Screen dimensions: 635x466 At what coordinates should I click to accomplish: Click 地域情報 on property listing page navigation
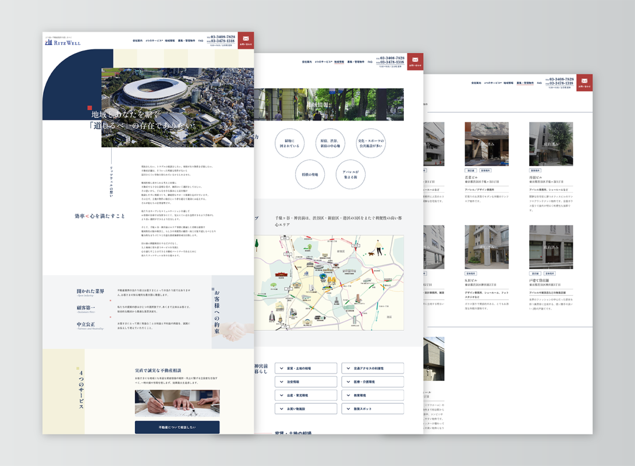point(508,83)
